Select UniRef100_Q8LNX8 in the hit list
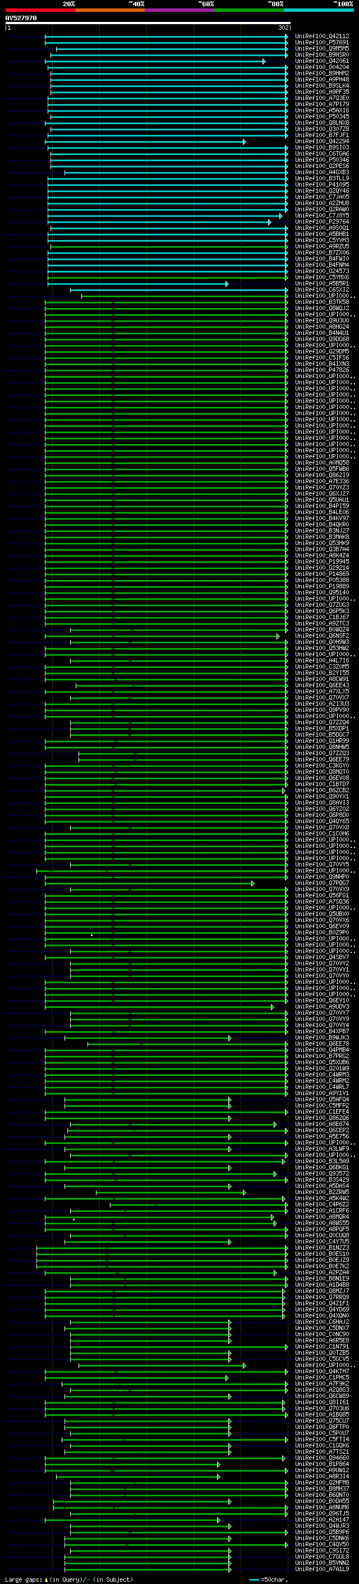Image resolution: width=359 pixels, height=1584 pixels. (322, 123)
